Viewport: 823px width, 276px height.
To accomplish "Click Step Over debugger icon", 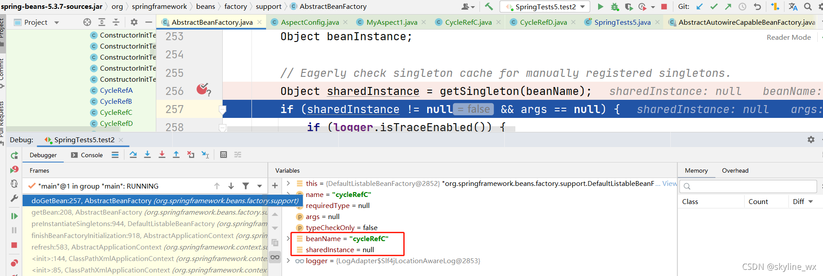I will click(133, 155).
